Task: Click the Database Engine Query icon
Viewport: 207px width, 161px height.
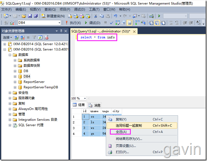Action: point(70,16)
